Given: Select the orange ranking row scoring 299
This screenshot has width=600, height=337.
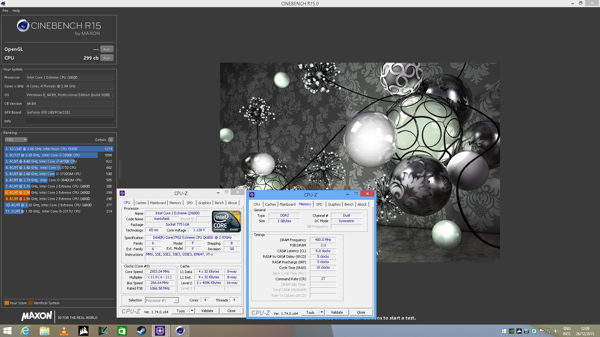Looking at the screenshot, I should (x=59, y=193).
